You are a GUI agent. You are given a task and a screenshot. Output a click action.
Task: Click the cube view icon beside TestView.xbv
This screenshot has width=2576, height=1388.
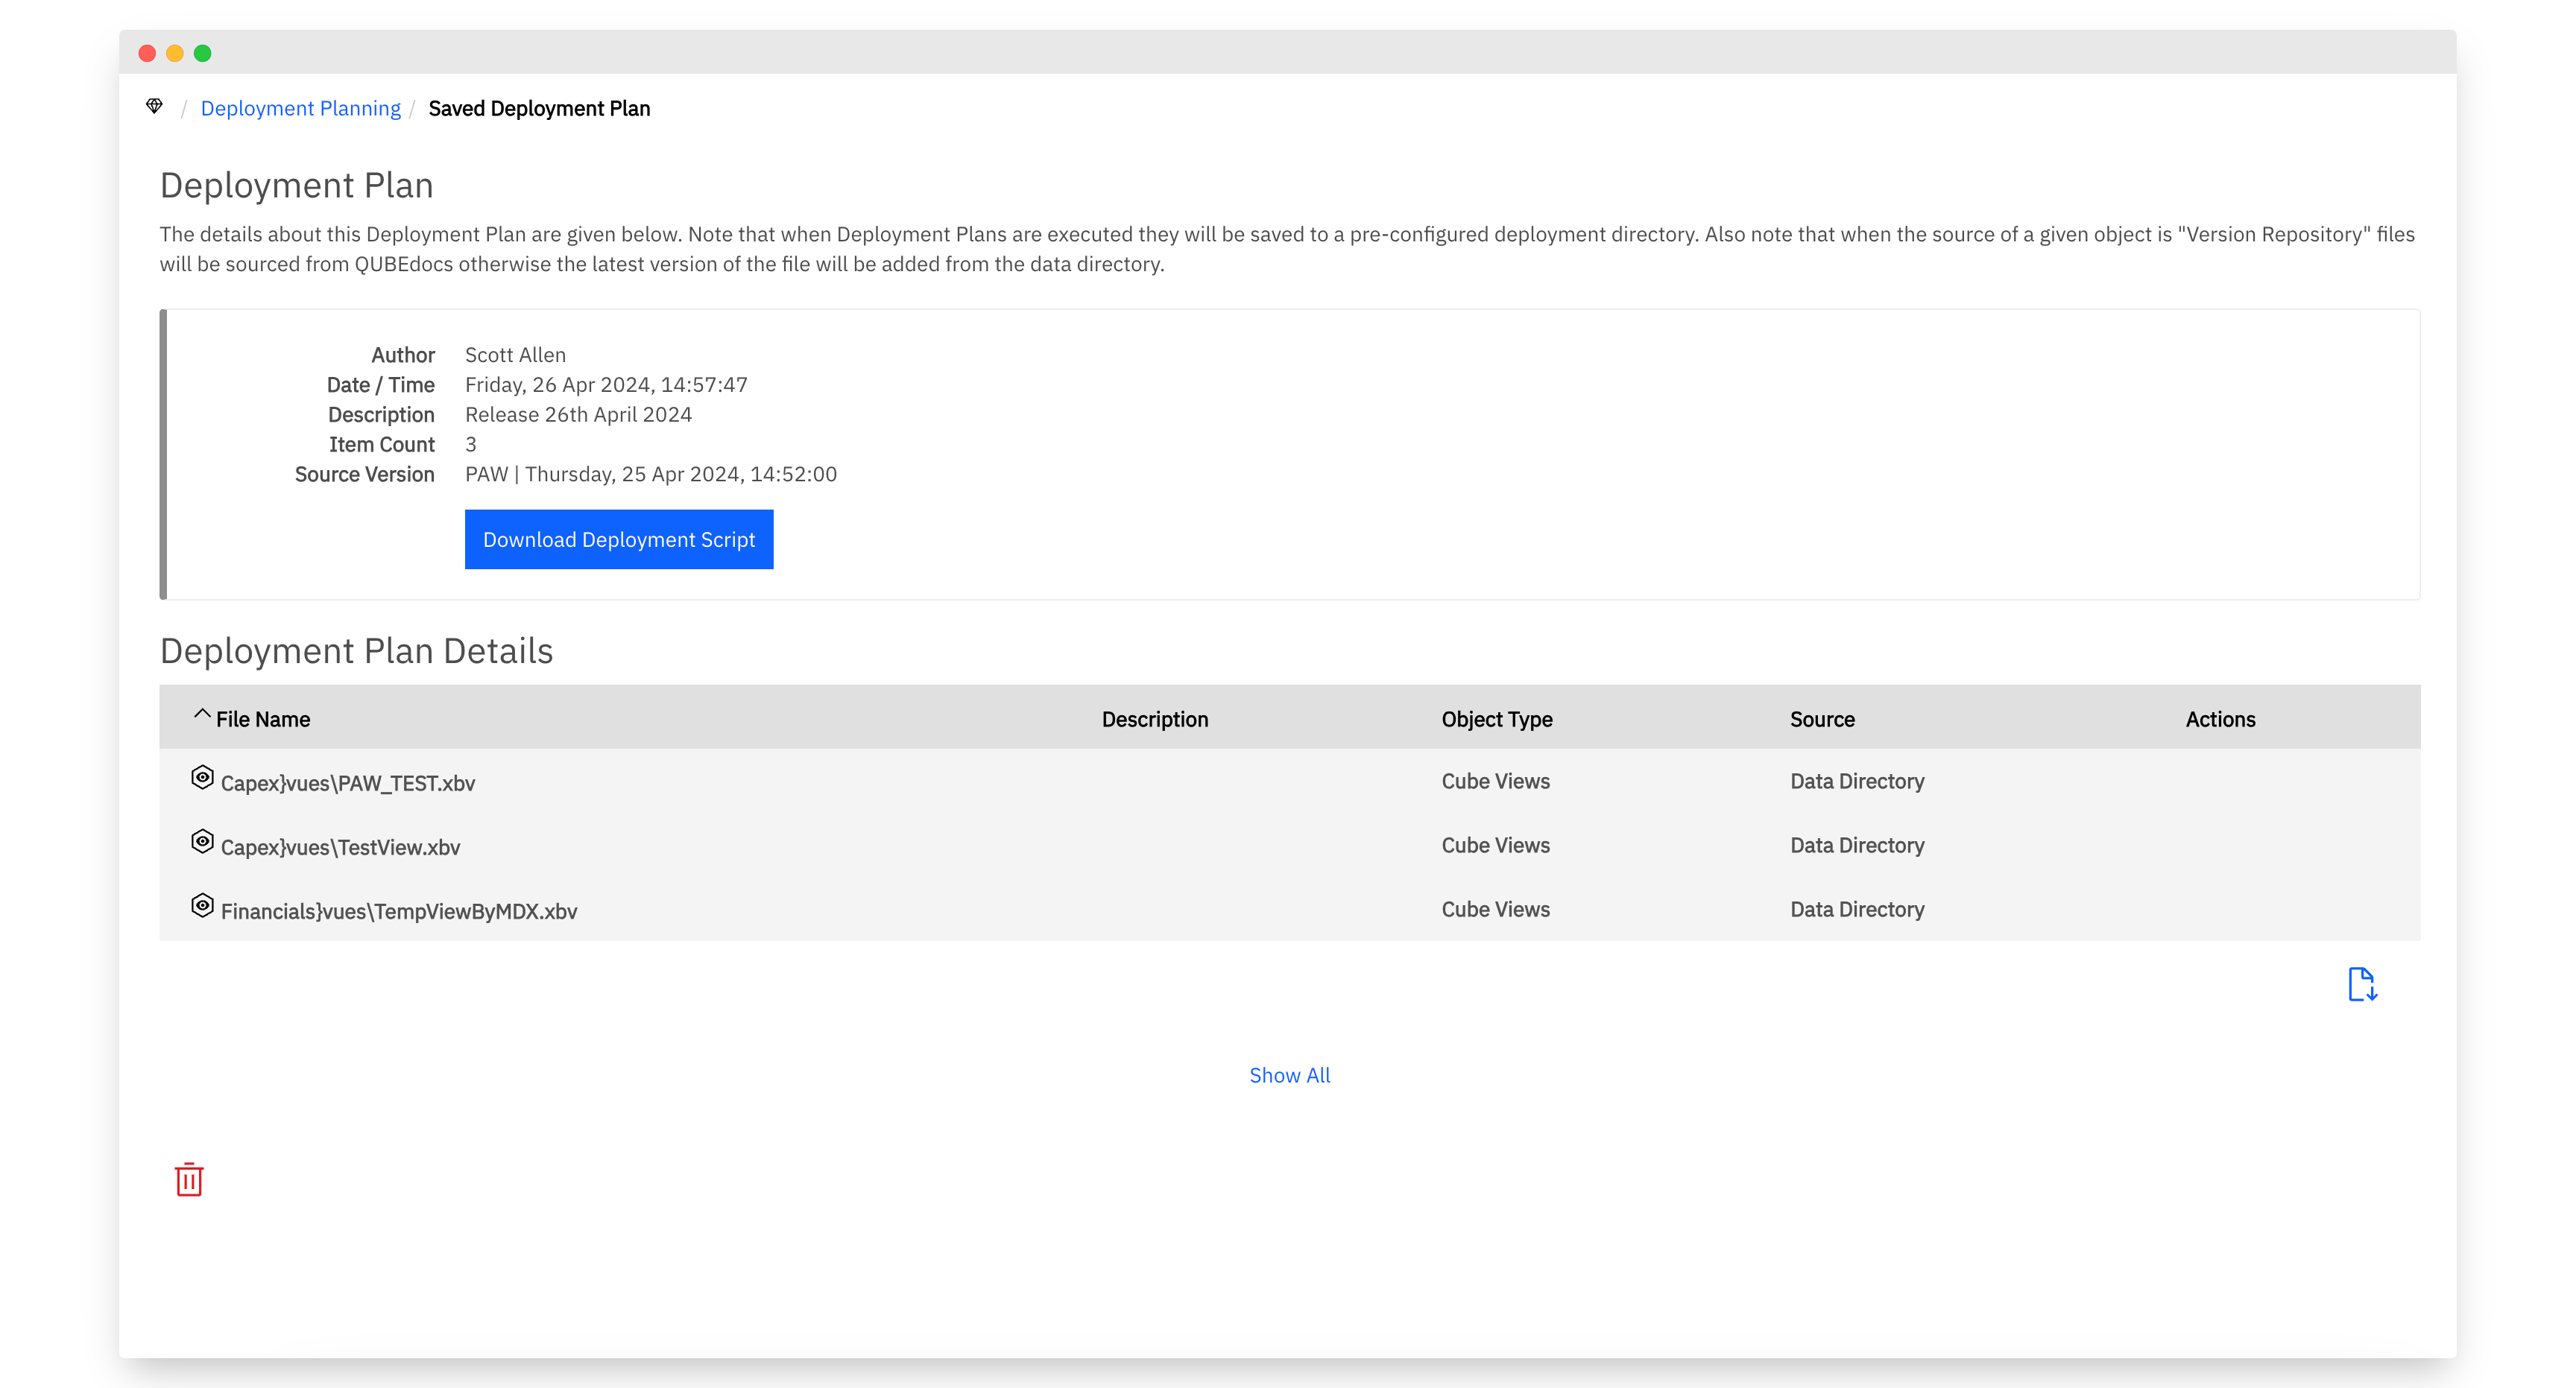[x=202, y=841]
